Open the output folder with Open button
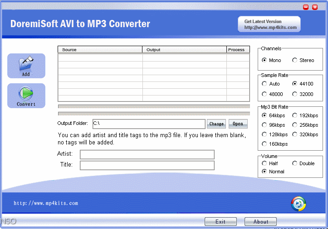This screenshot has height=229, width=328. click(x=238, y=124)
